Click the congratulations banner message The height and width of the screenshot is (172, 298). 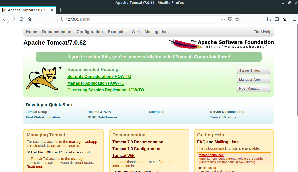click(148, 57)
